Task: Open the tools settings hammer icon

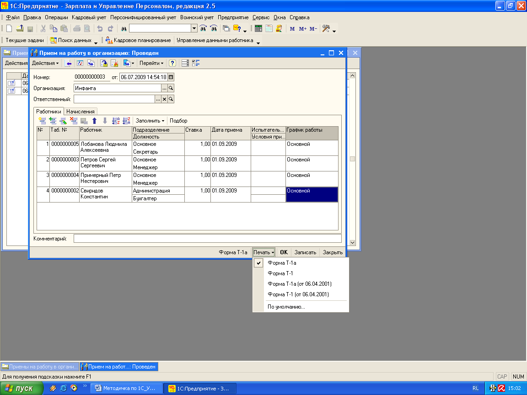Action: pos(326,28)
